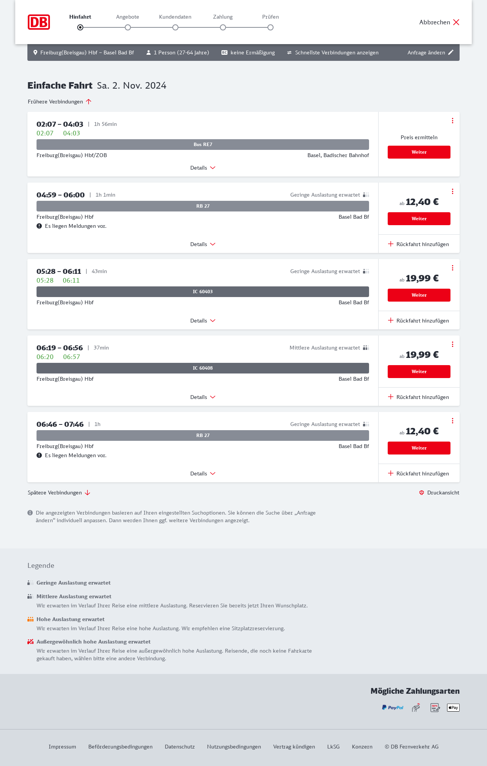
Task: Click the Druckansicht printer icon
Action: [x=422, y=493]
